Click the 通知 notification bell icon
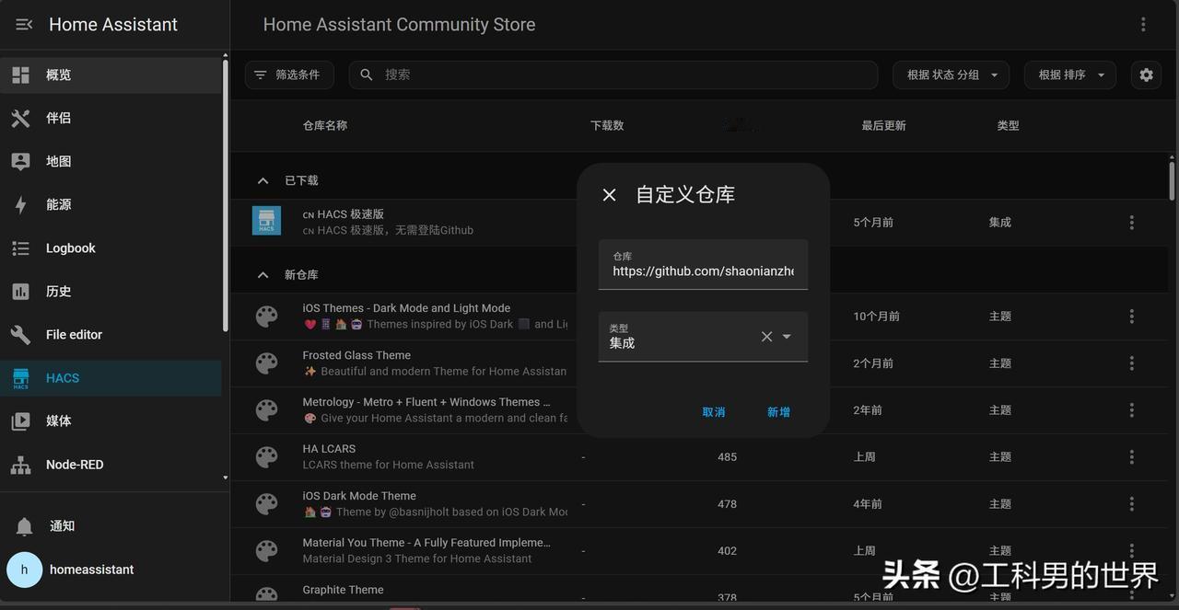The image size is (1179, 610). pyautogui.click(x=25, y=526)
